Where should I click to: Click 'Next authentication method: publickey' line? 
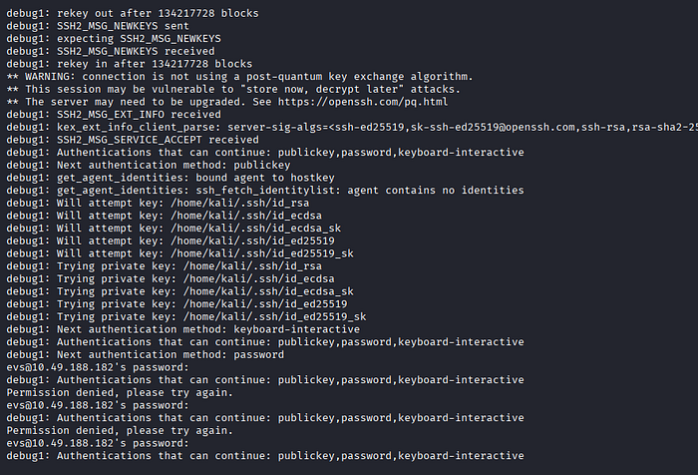149,166
